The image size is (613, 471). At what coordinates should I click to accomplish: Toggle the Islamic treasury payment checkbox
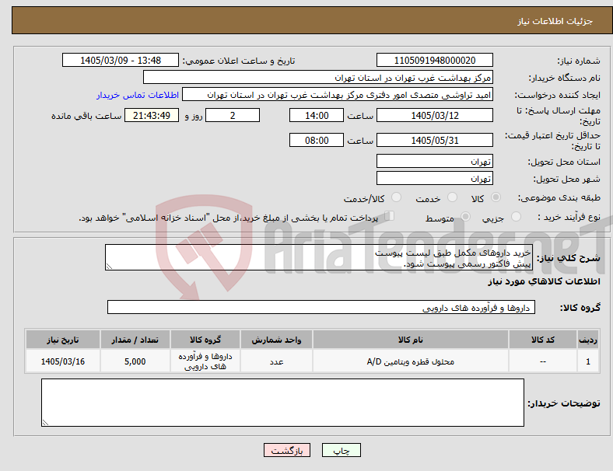coord(390,216)
